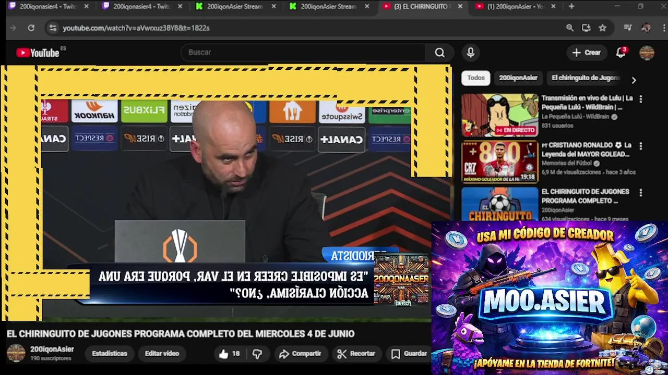Image resolution: width=668 pixels, height=375 pixels.
Task: Open a new browser tab
Action: click(571, 6)
